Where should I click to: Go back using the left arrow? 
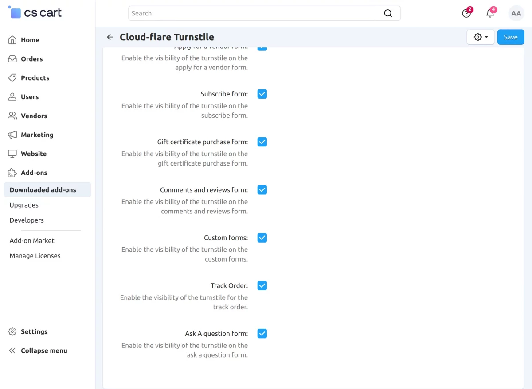click(110, 37)
